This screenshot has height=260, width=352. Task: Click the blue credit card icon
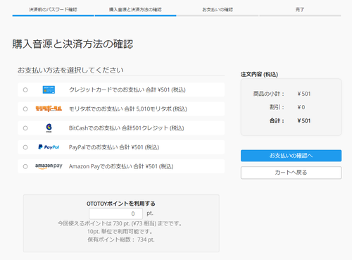coord(49,89)
